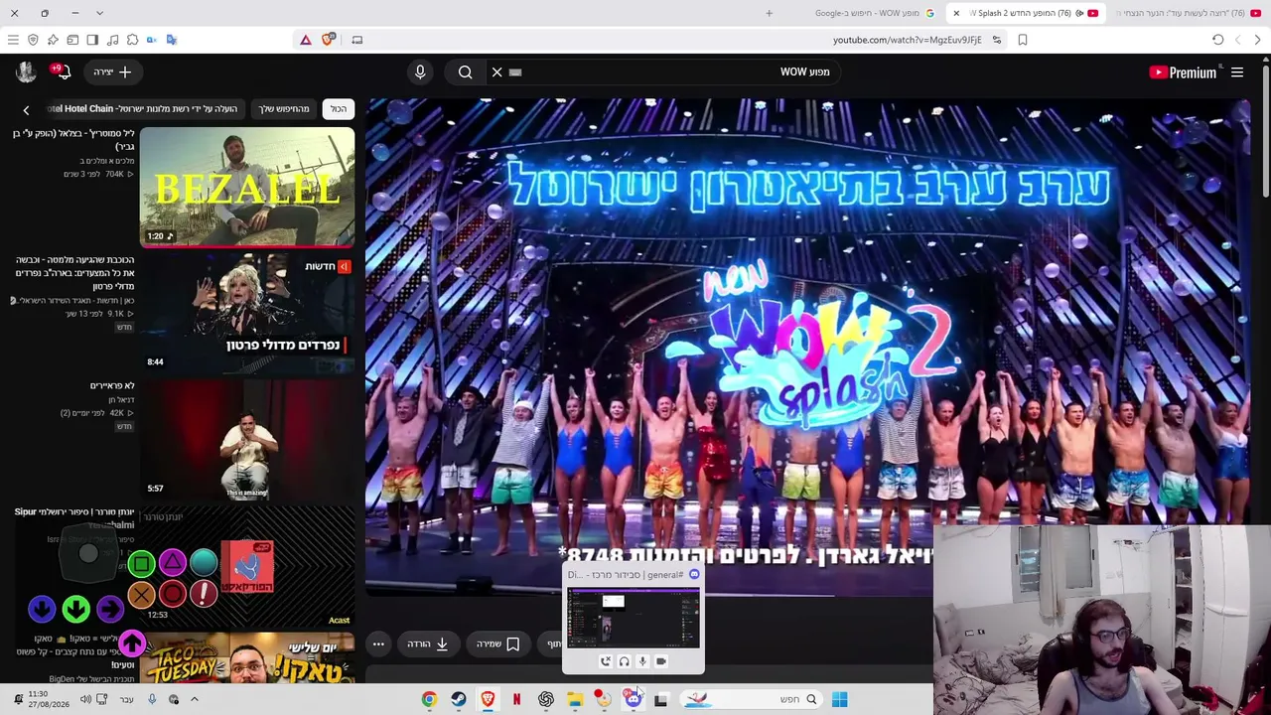Open the YouTube guide hamburger menu
The height and width of the screenshot is (715, 1271).
click(x=1237, y=72)
